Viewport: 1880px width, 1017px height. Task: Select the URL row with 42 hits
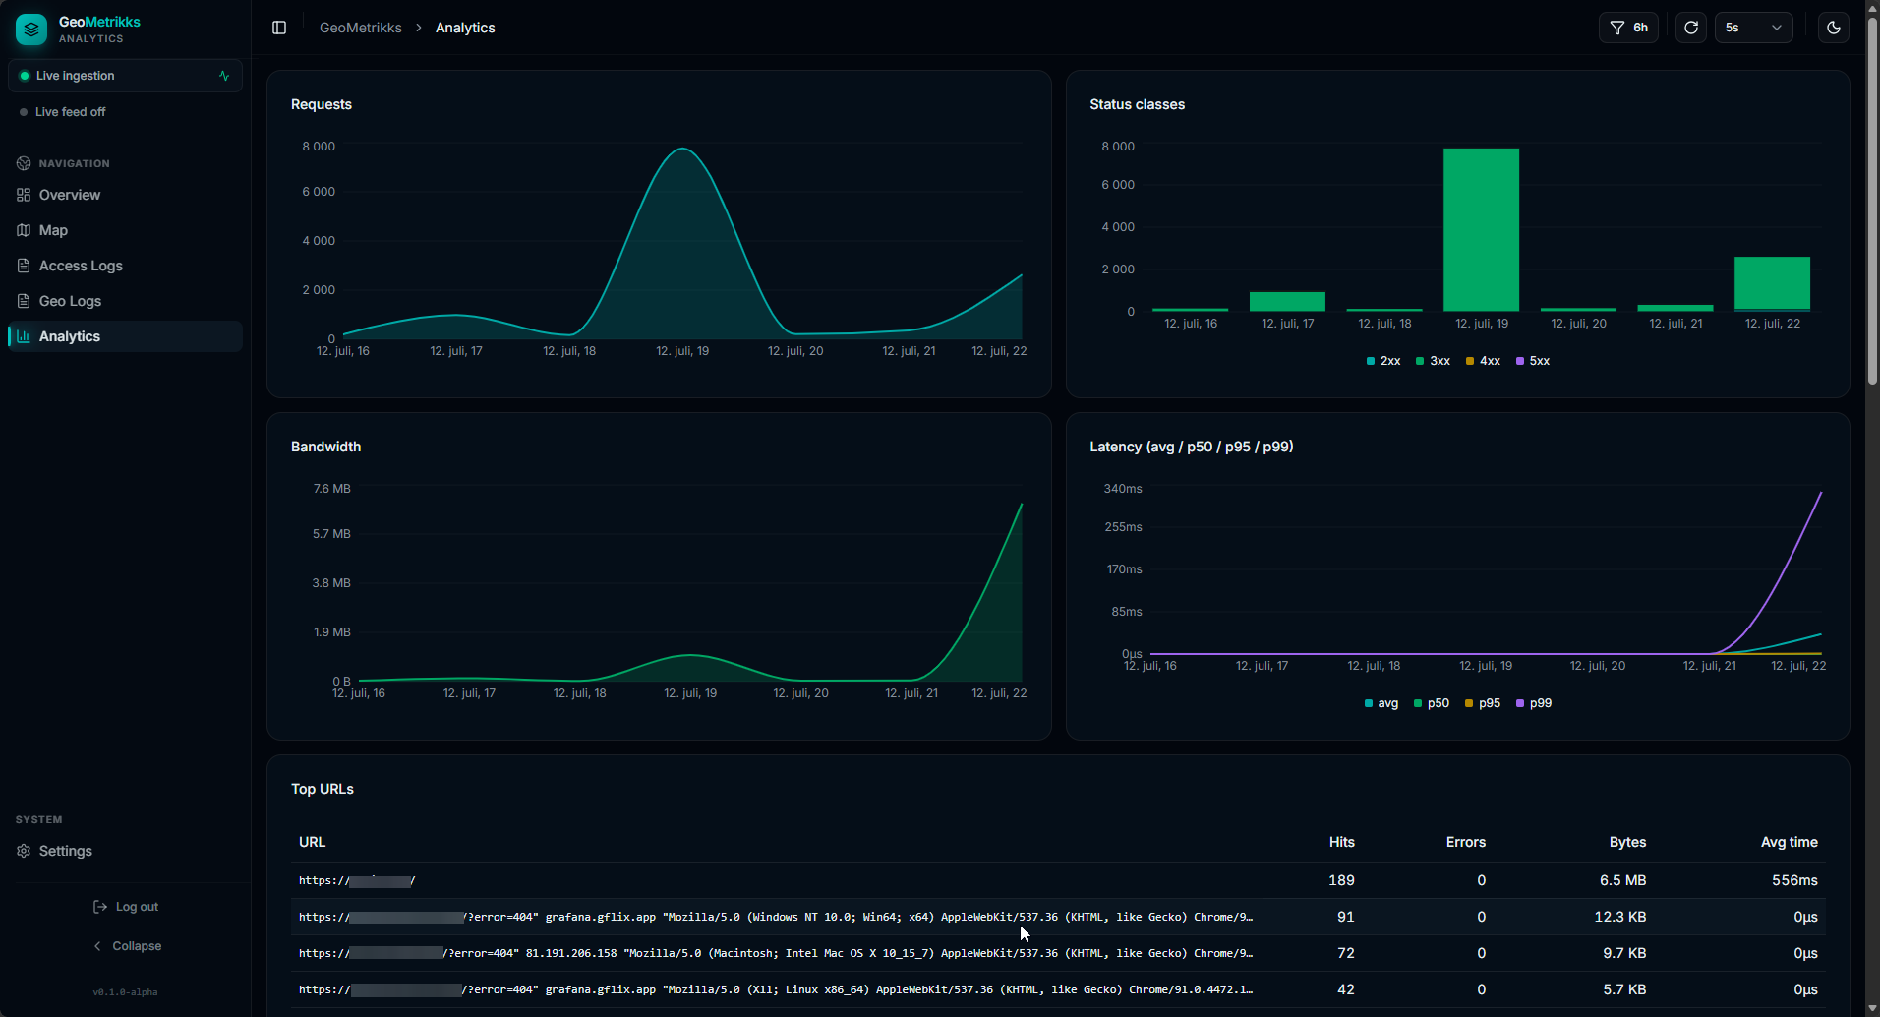[x=1058, y=989]
